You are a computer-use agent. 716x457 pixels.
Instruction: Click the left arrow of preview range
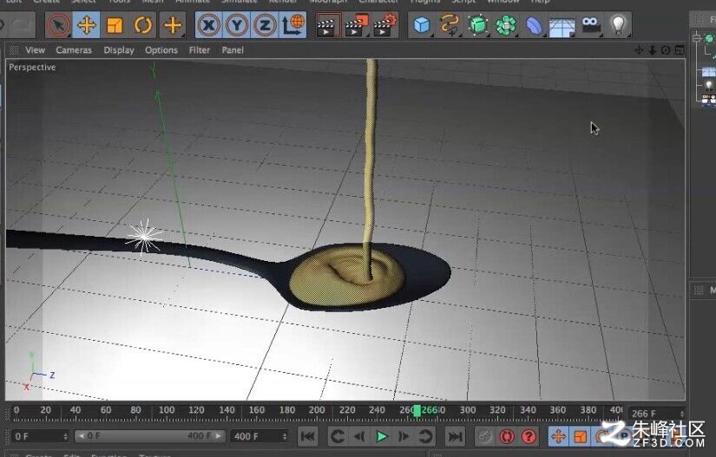click(x=82, y=436)
